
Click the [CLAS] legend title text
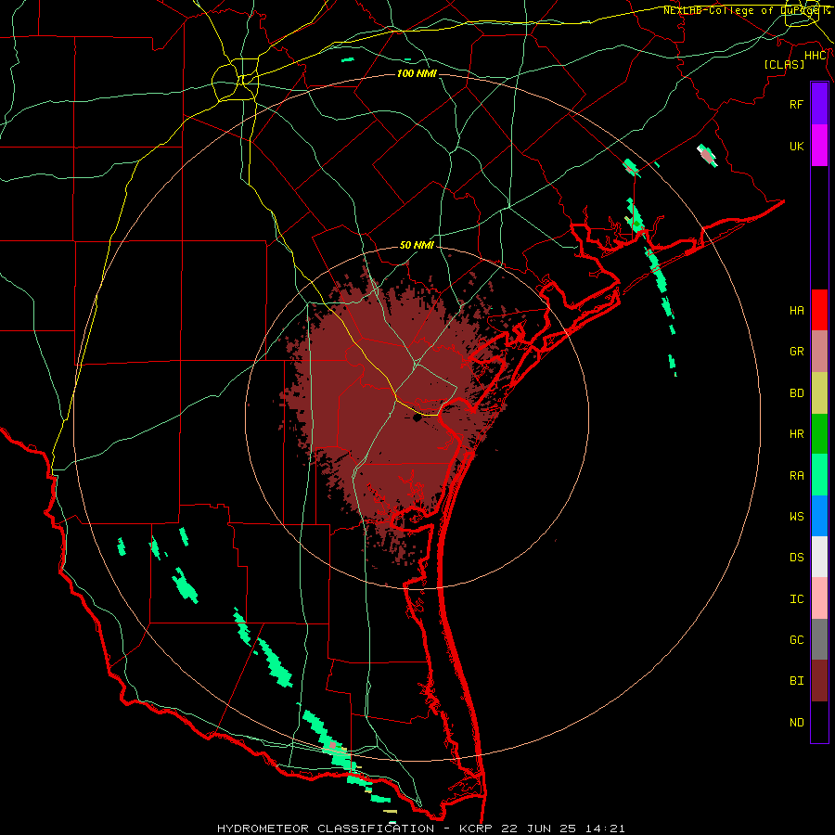(784, 64)
